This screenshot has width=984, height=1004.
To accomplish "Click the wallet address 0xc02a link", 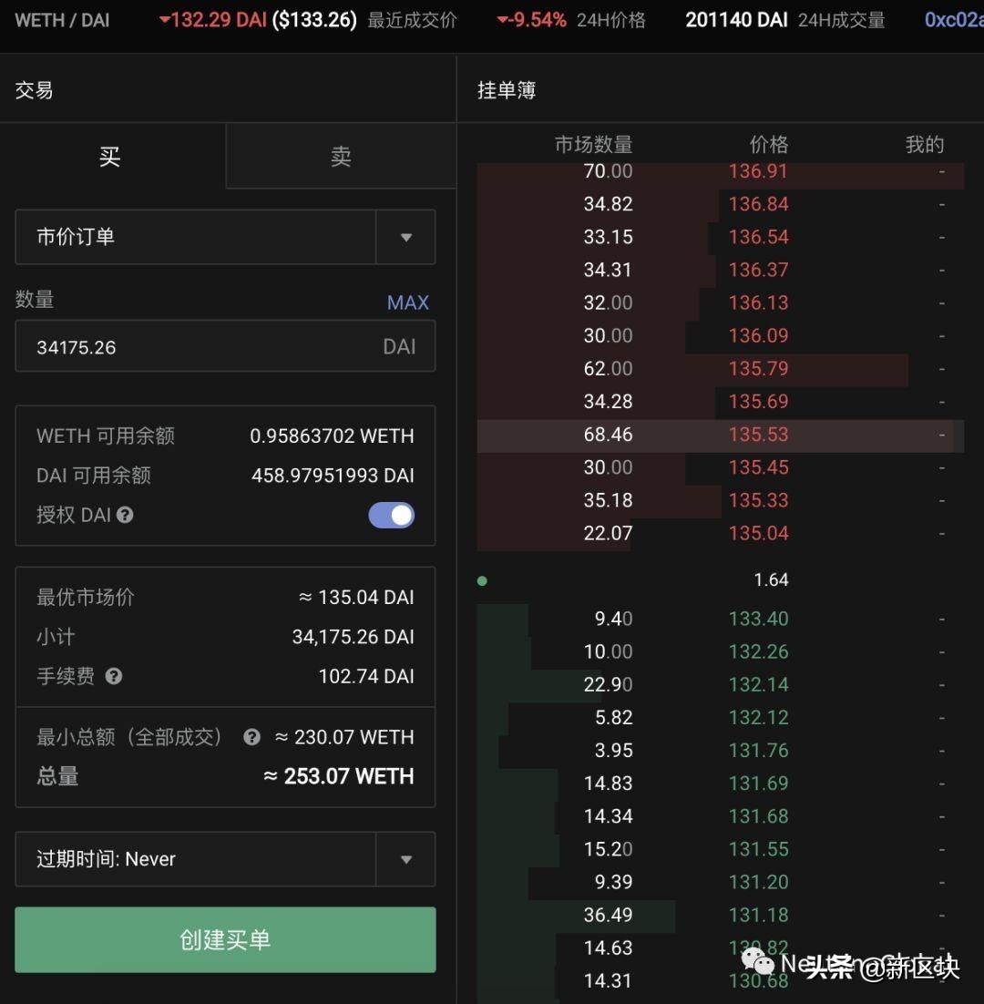I will coord(954,20).
